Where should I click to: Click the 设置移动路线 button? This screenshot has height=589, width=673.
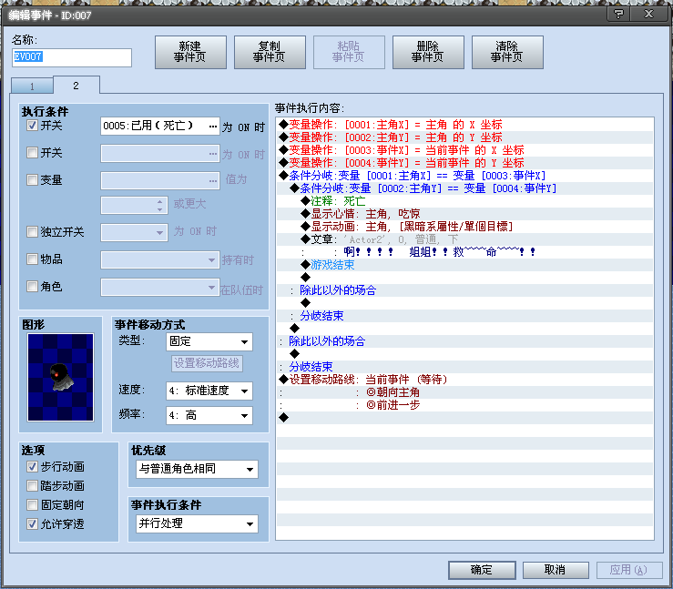[x=207, y=363]
